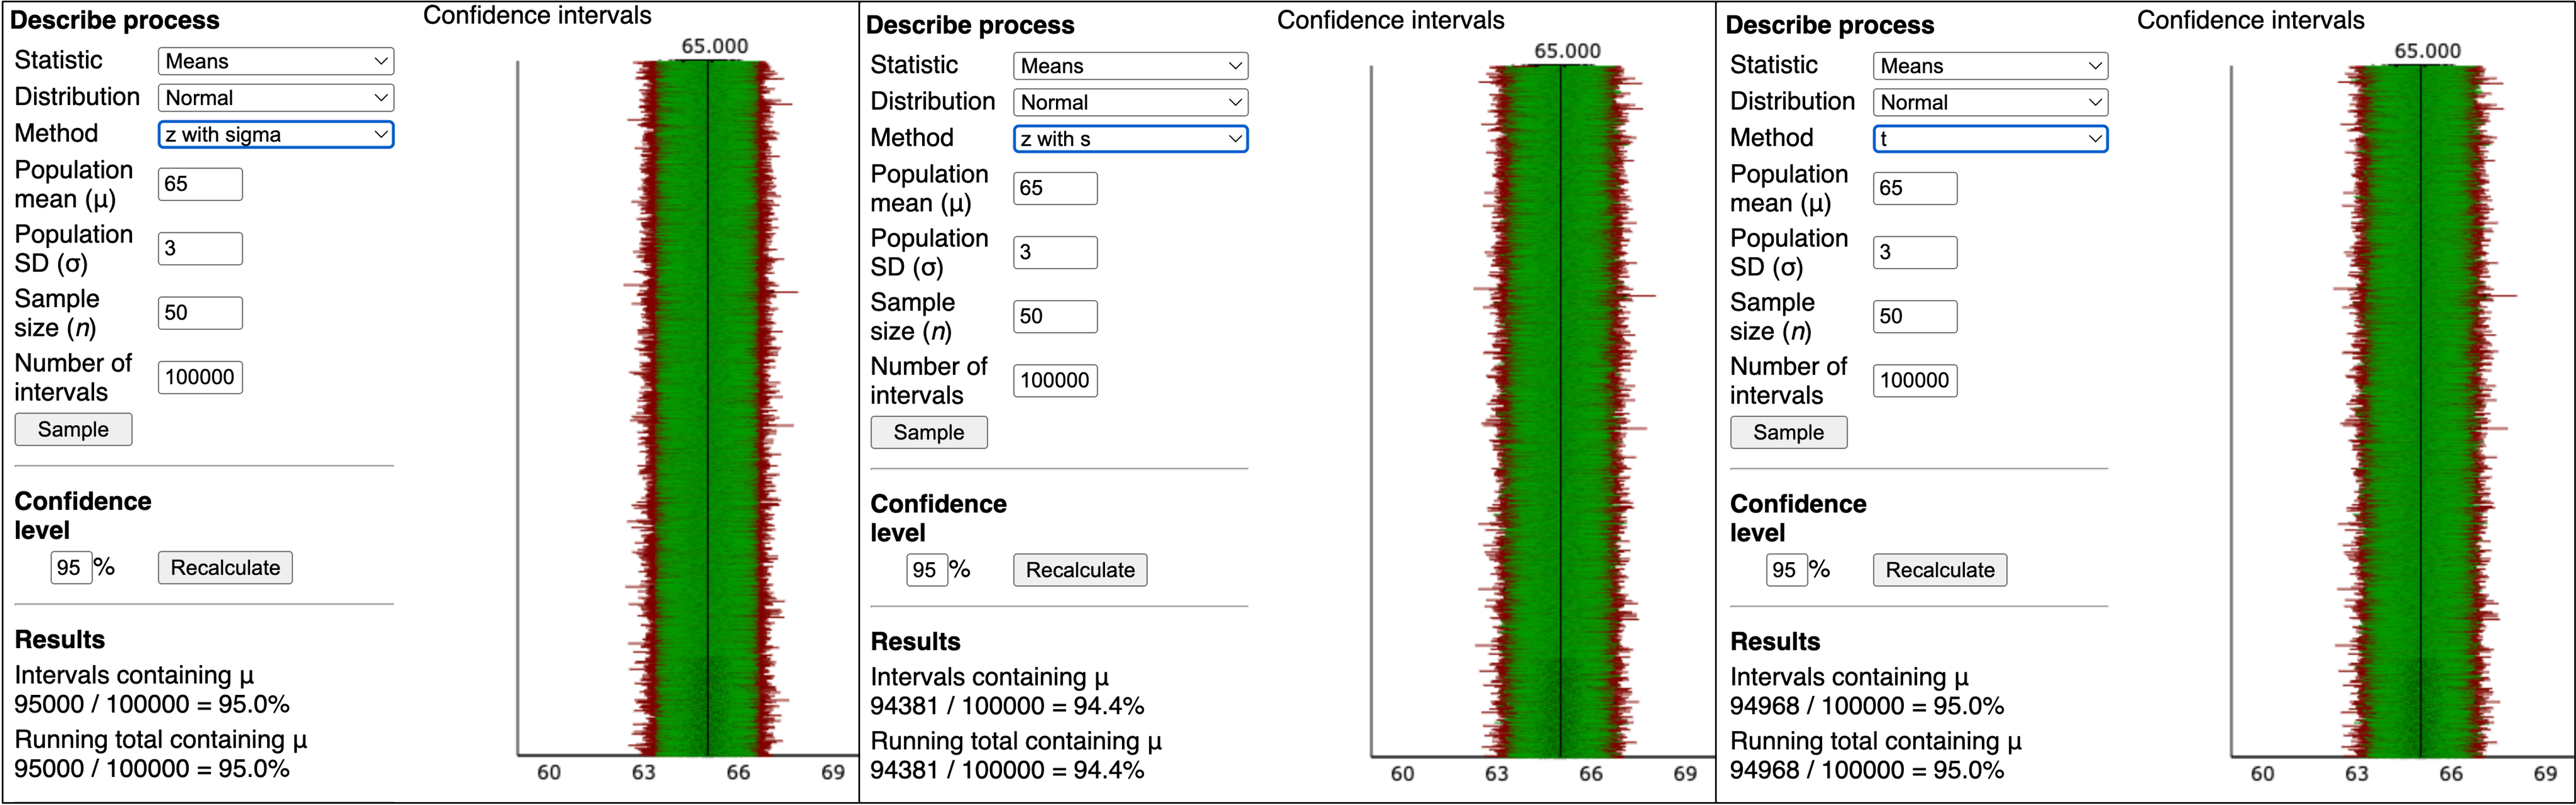Image resolution: width=2576 pixels, height=805 pixels.
Task: Click Number of intervals field in t method panel
Action: [x=1914, y=380]
